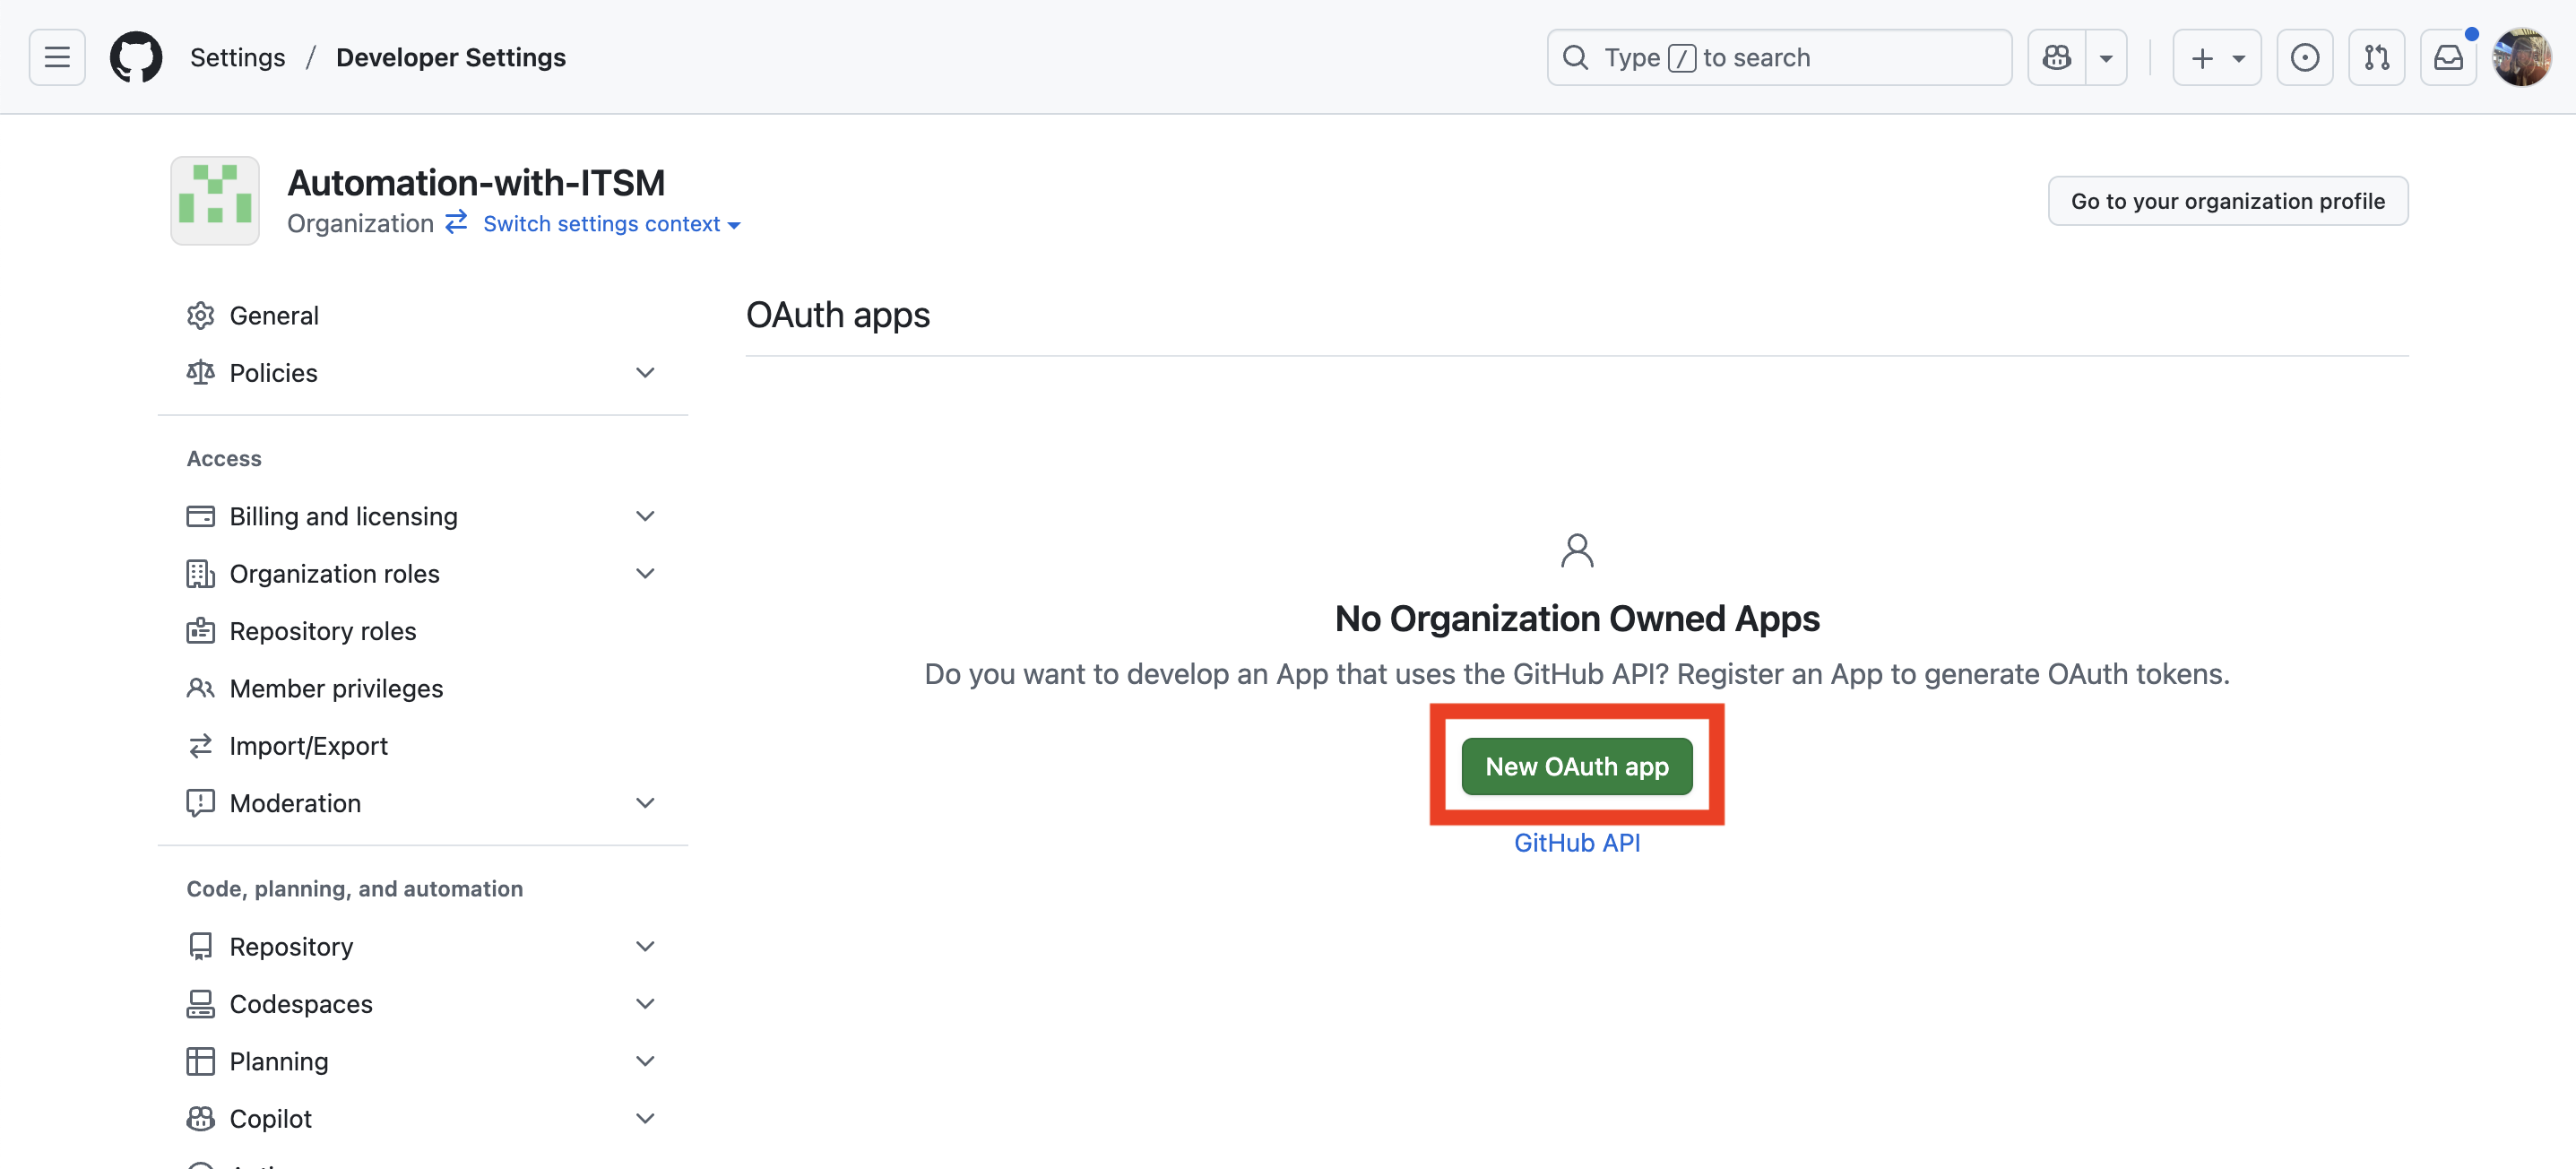Focus the Type / to search field
The width and height of the screenshot is (2576, 1169).
[x=1778, y=57]
